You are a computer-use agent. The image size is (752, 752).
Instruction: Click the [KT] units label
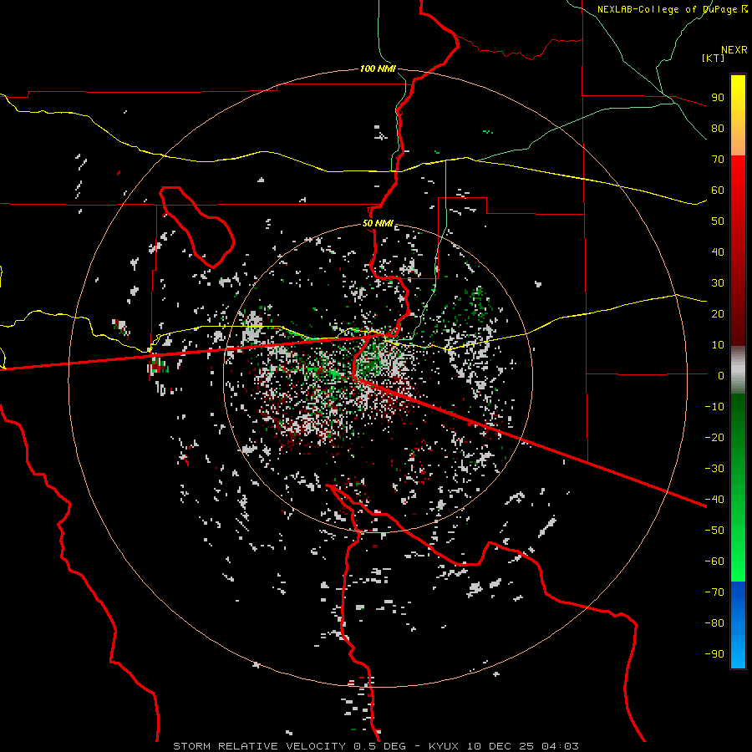pos(714,58)
